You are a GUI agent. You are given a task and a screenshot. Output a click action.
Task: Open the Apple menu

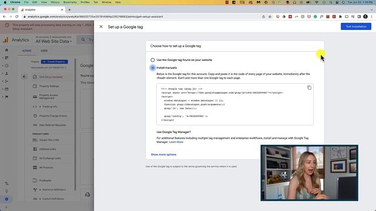[5, 2]
